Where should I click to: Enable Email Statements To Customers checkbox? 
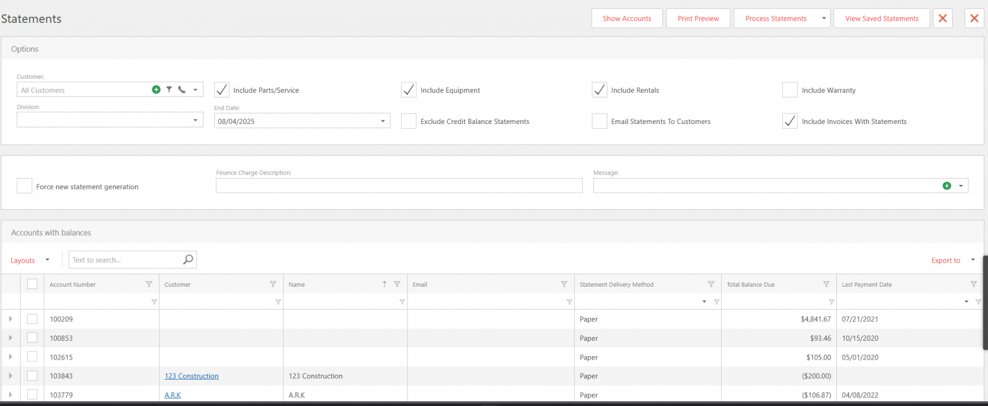pyautogui.click(x=599, y=121)
